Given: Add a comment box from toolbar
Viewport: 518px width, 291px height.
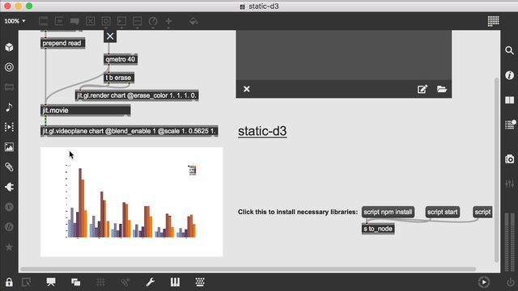Looking at the screenshot, I should [x=74, y=22].
